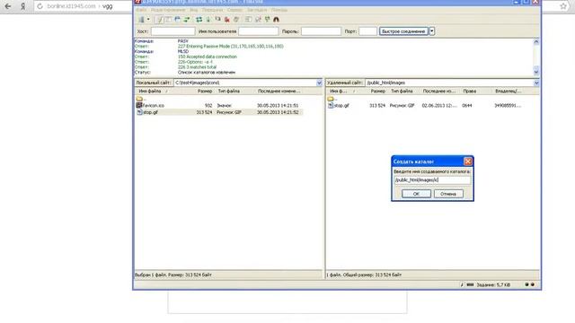Screen dimensions: 575x323
Task: Click the queue size Задание status entry
Action: (x=493, y=285)
